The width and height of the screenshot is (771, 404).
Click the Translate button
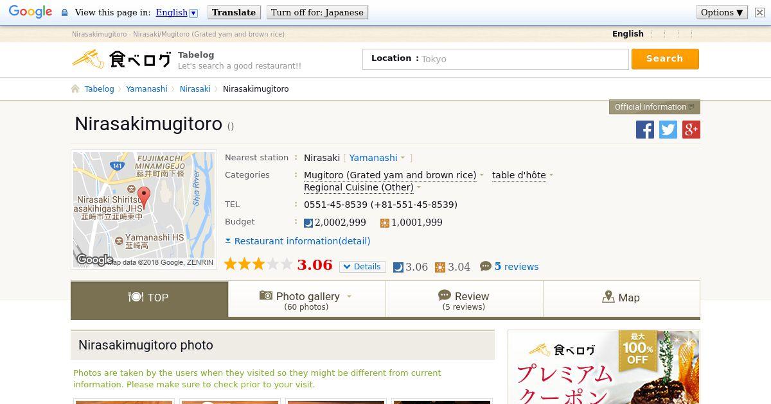click(x=234, y=12)
